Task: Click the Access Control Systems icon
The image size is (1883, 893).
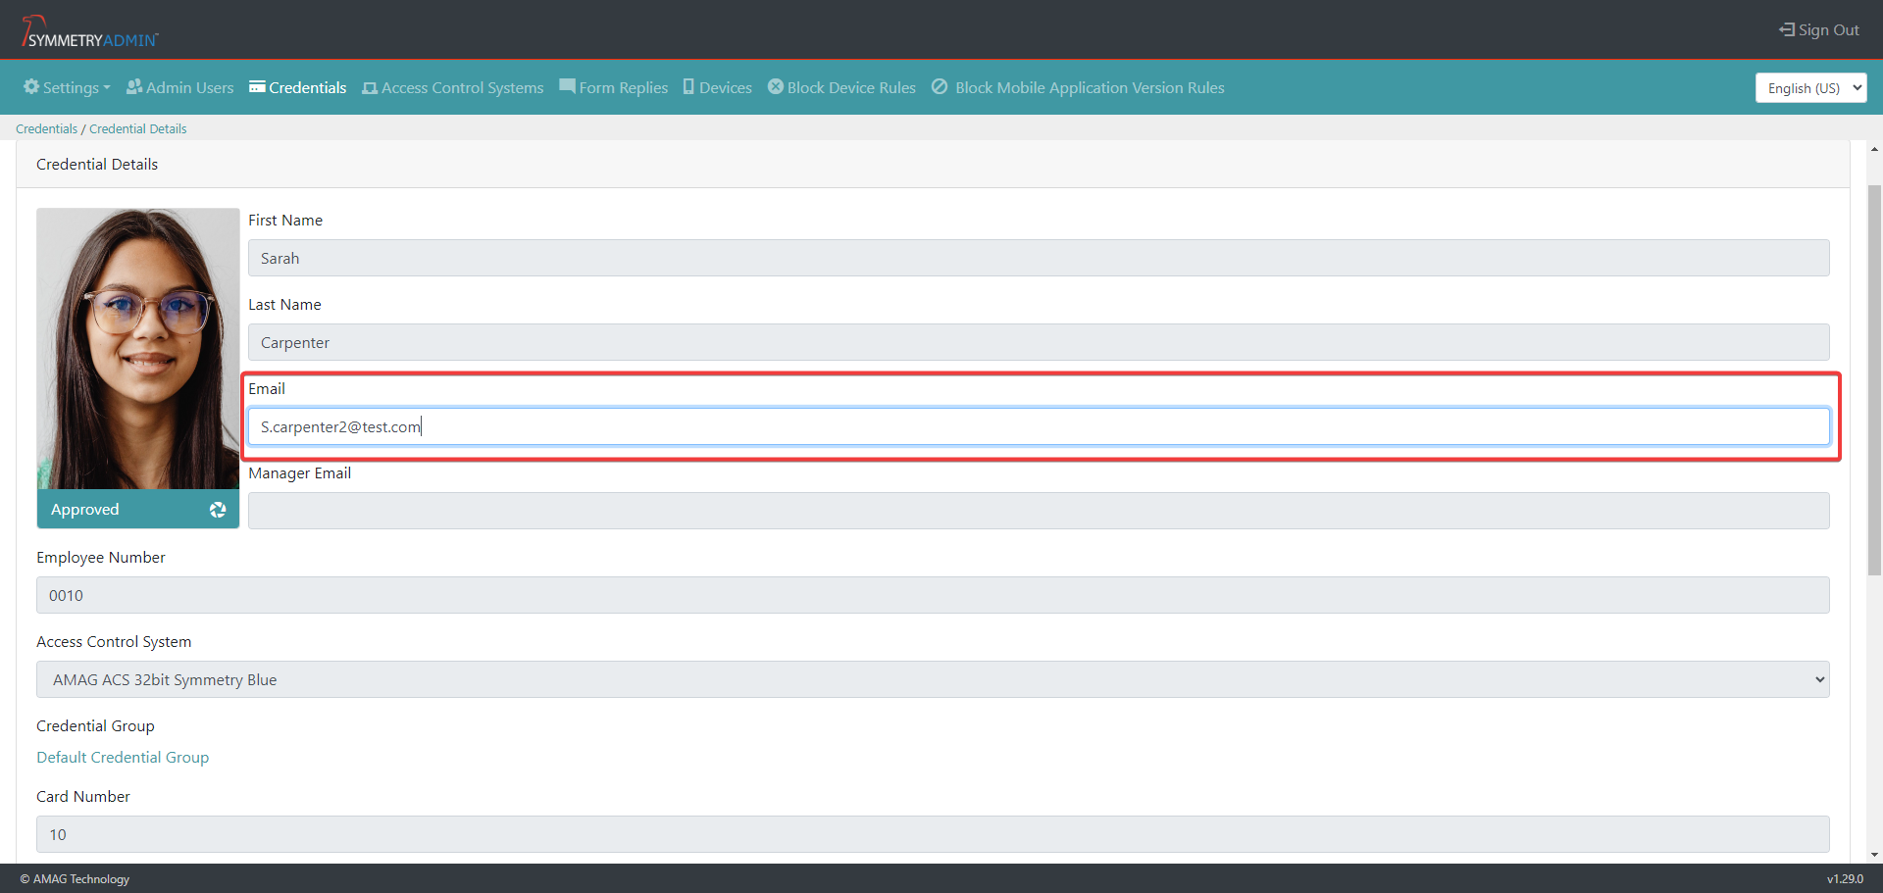Action: point(370,87)
